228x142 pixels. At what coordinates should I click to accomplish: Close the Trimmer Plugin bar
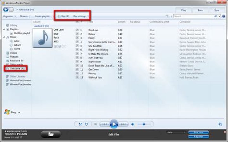[x=225, y=132]
